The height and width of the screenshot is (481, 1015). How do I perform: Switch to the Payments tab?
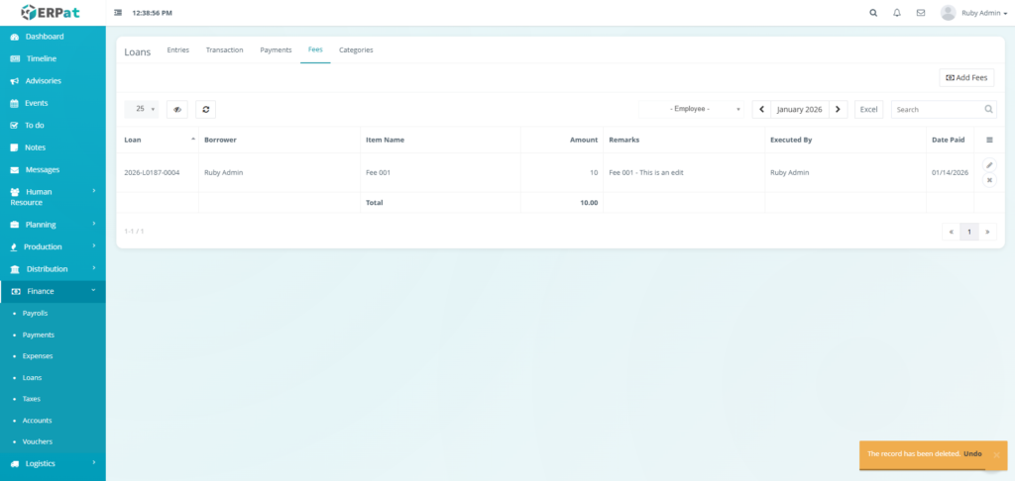pos(276,49)
